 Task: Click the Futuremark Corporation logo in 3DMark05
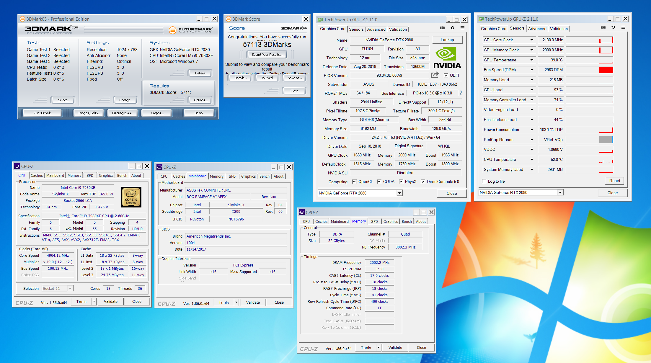[191, 30]
